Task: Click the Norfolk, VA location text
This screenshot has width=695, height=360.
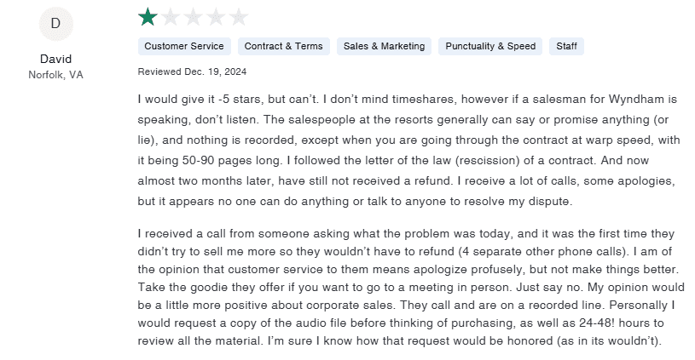Action: pyautogui.click(x=55, y=75)
